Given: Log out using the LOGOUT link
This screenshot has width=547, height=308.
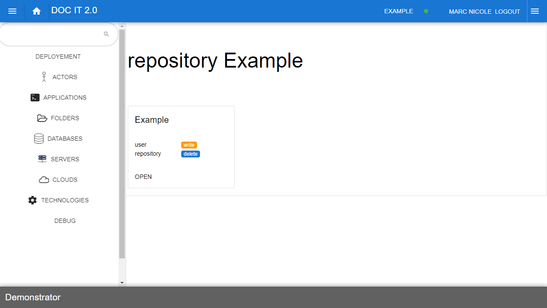Looking at the screenshot, I should [x=507, y=12].
